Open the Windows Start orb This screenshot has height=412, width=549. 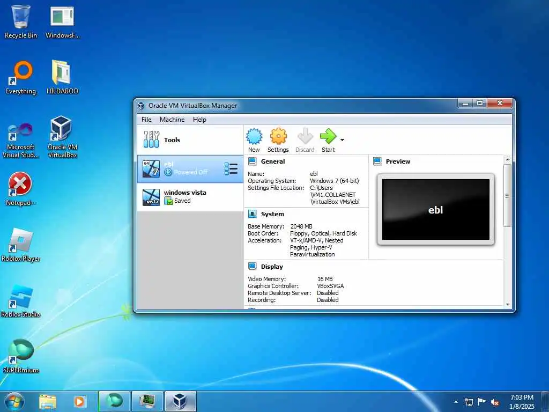point(14,401)
